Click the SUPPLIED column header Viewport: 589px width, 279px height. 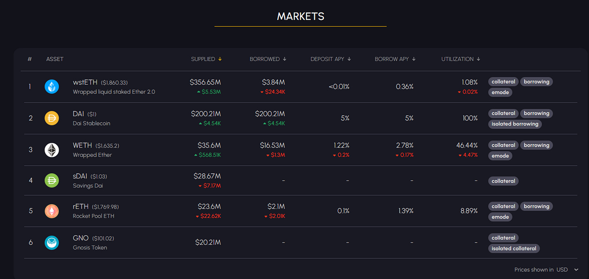(x=203, y=59)
